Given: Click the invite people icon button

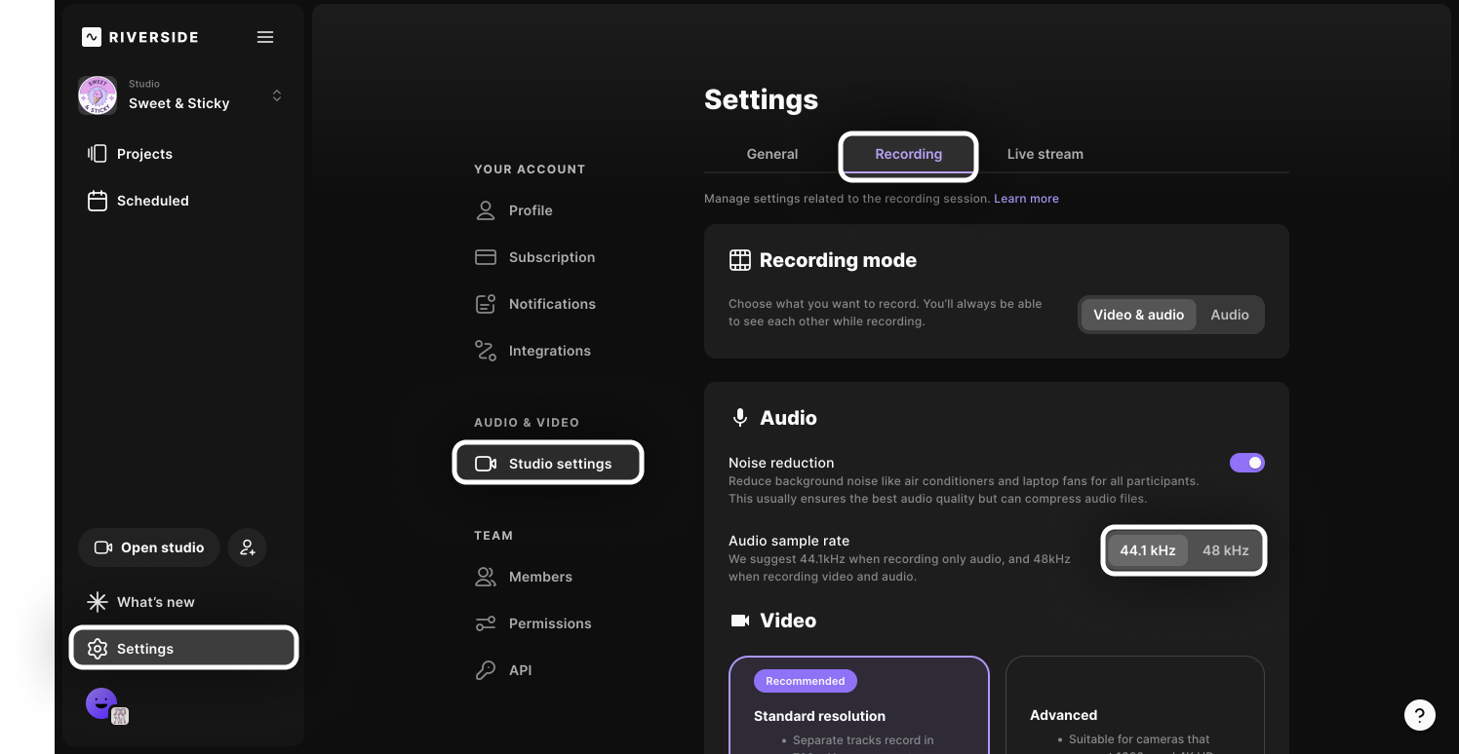Looking at the screenshot, I should click(x=248, y=547).
